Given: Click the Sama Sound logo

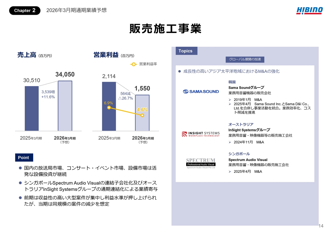Looking at the screenshot, I should (x=201, y=91).
